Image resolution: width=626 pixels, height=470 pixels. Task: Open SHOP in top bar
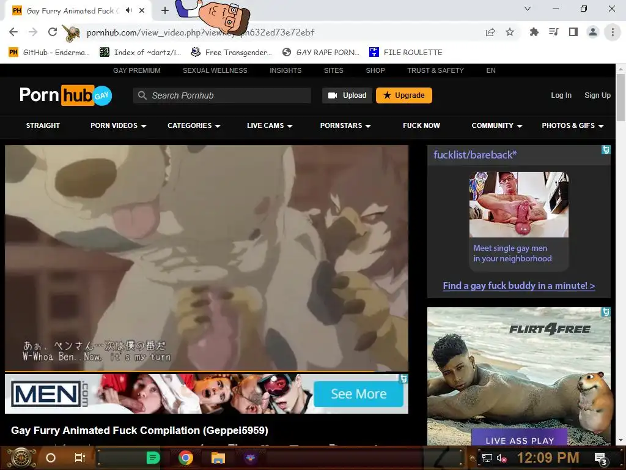(375, 70)
